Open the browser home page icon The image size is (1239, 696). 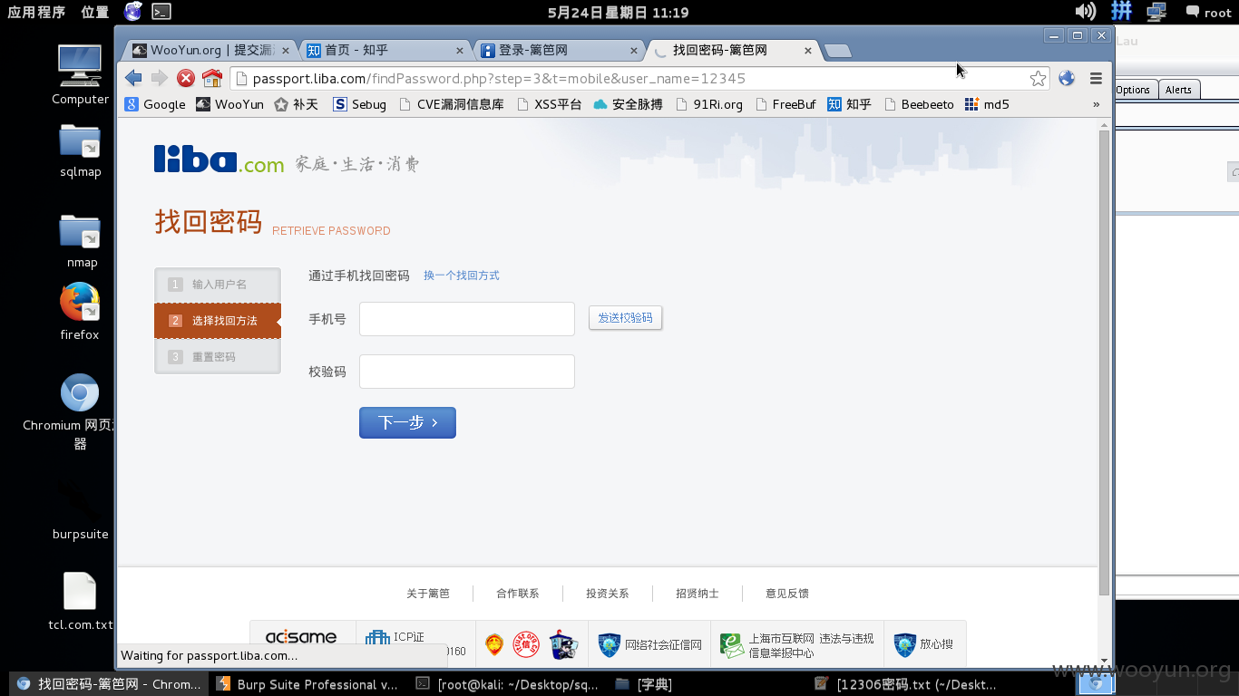point(212,78)
